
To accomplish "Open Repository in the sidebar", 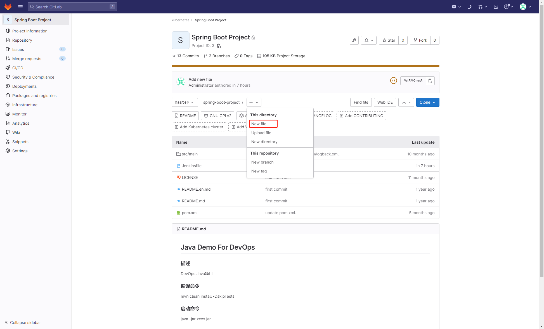I will (22, 40).
